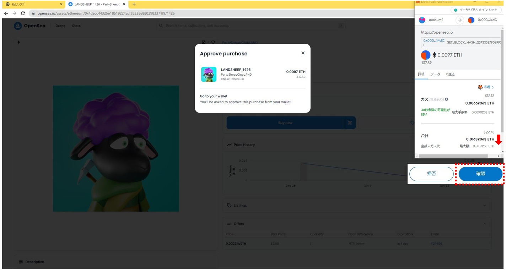
Task: Click the add-to-cart icon beside Buy now
Action: coord(350,123)
